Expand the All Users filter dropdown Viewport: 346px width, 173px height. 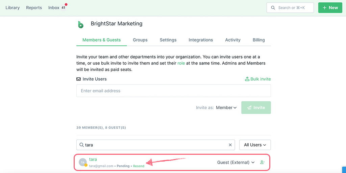(x=255, y=145)
